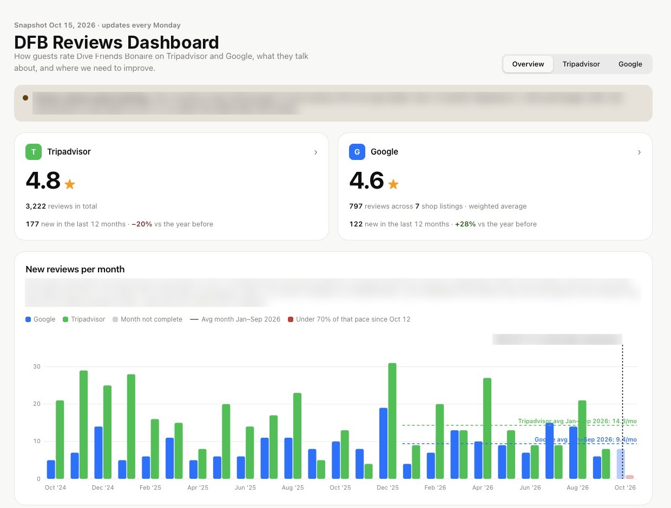The height and width of the screenshot is (508, 671).
Task: Click the small red Oct '26 bar
Action: 630,477
